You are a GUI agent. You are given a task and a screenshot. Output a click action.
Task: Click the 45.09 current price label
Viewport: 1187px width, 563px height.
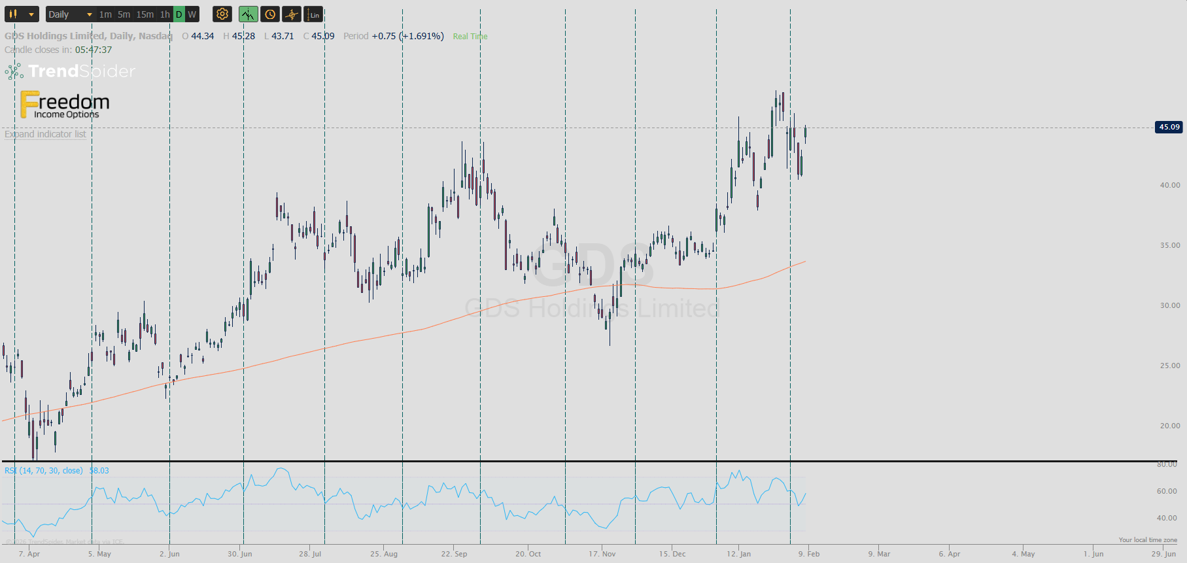[1169, 127]
